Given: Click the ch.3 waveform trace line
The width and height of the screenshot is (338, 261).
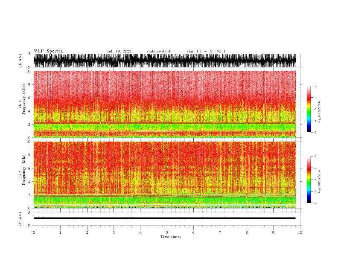Looking at the screenshot, I should click(165, 218).
